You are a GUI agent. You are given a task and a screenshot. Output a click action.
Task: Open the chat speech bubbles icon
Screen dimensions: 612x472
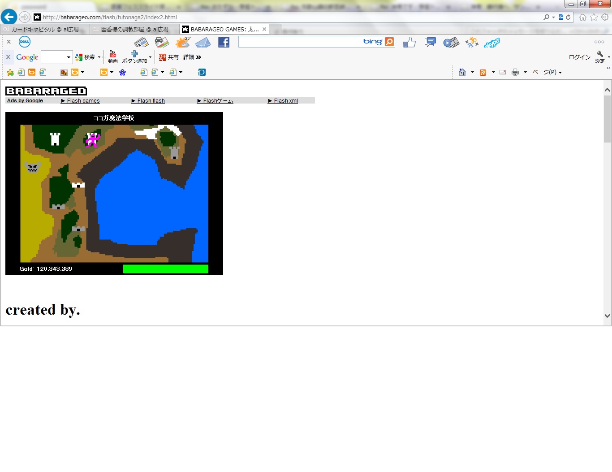pyautogui.click(x=430, y=43)
